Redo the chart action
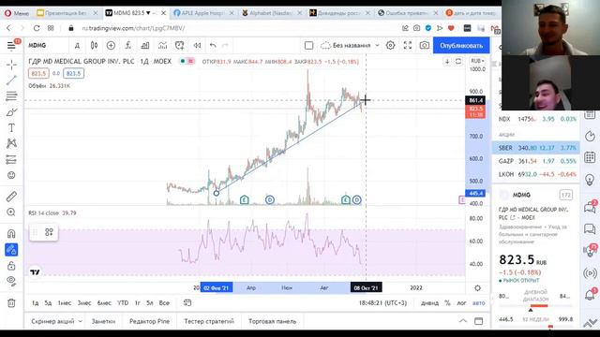Screen dimensions: 600x337 pyautogui.click(x=225, y=46)
